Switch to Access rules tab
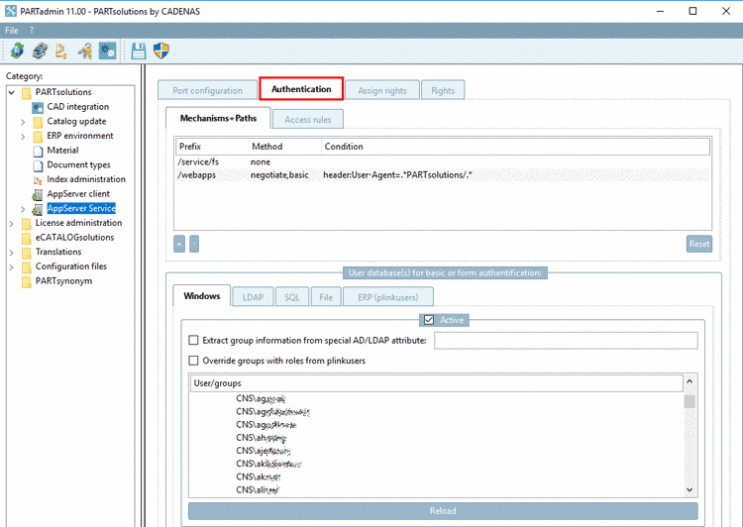The width and height of the screenshot is (743, 527). tap(307, 120)
